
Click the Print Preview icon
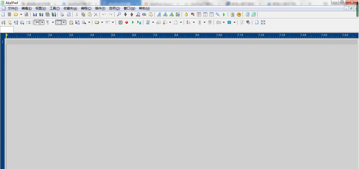click(69, 14)
